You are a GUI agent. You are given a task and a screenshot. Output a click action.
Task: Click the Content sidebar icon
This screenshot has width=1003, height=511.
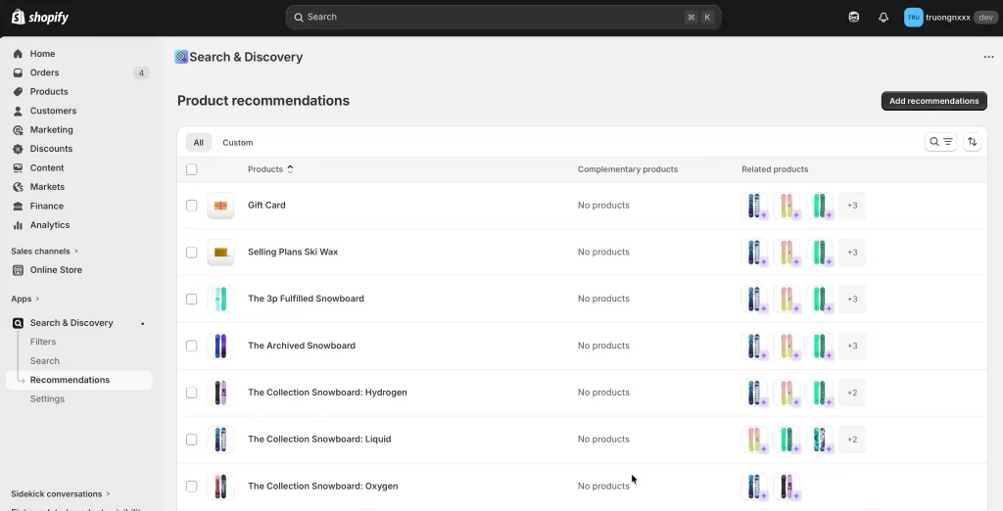pyautogui.click(x=18, y=167)
